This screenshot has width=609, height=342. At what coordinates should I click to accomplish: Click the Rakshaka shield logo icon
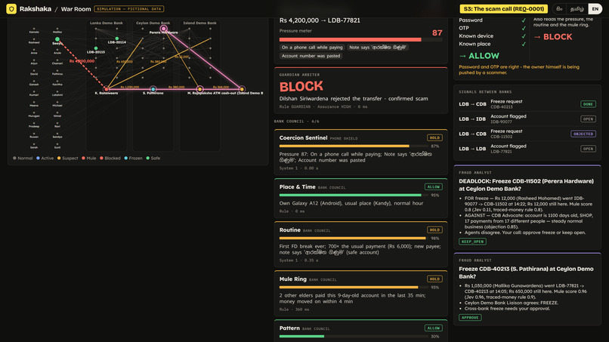pyautogui.click(x=11, y=8)
